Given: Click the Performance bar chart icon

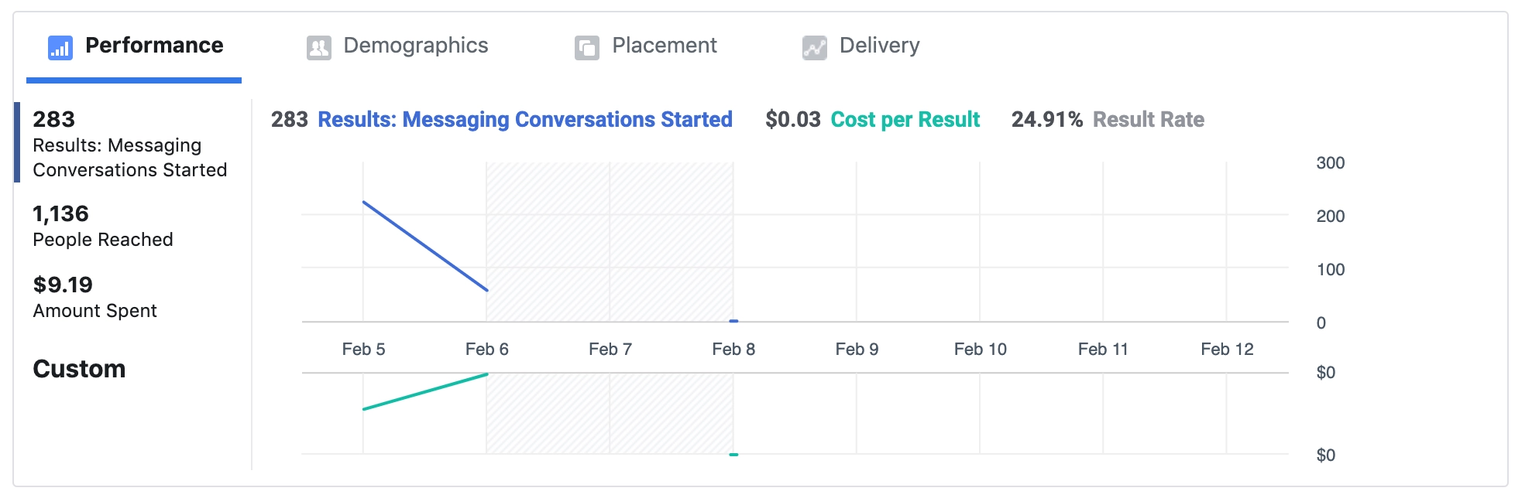Looking at the screenshot, I should coord(60,48).
